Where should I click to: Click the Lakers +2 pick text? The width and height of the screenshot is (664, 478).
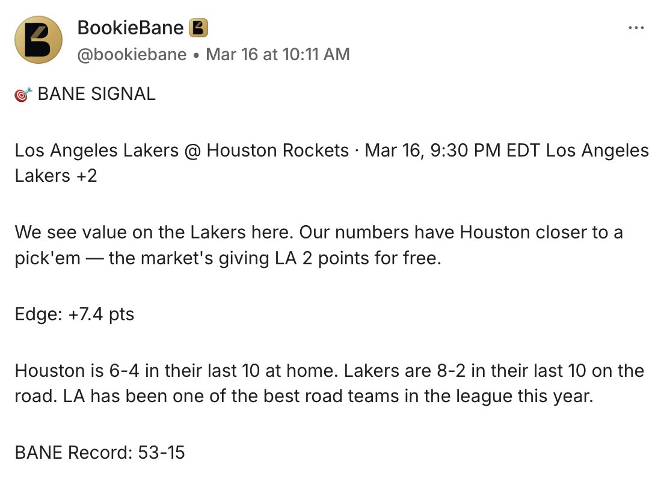point(56,176)
